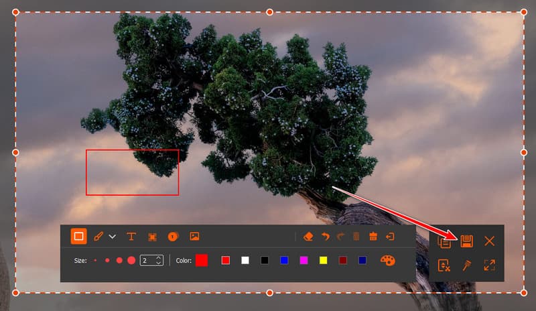Select the Text tool

point(131,237)
